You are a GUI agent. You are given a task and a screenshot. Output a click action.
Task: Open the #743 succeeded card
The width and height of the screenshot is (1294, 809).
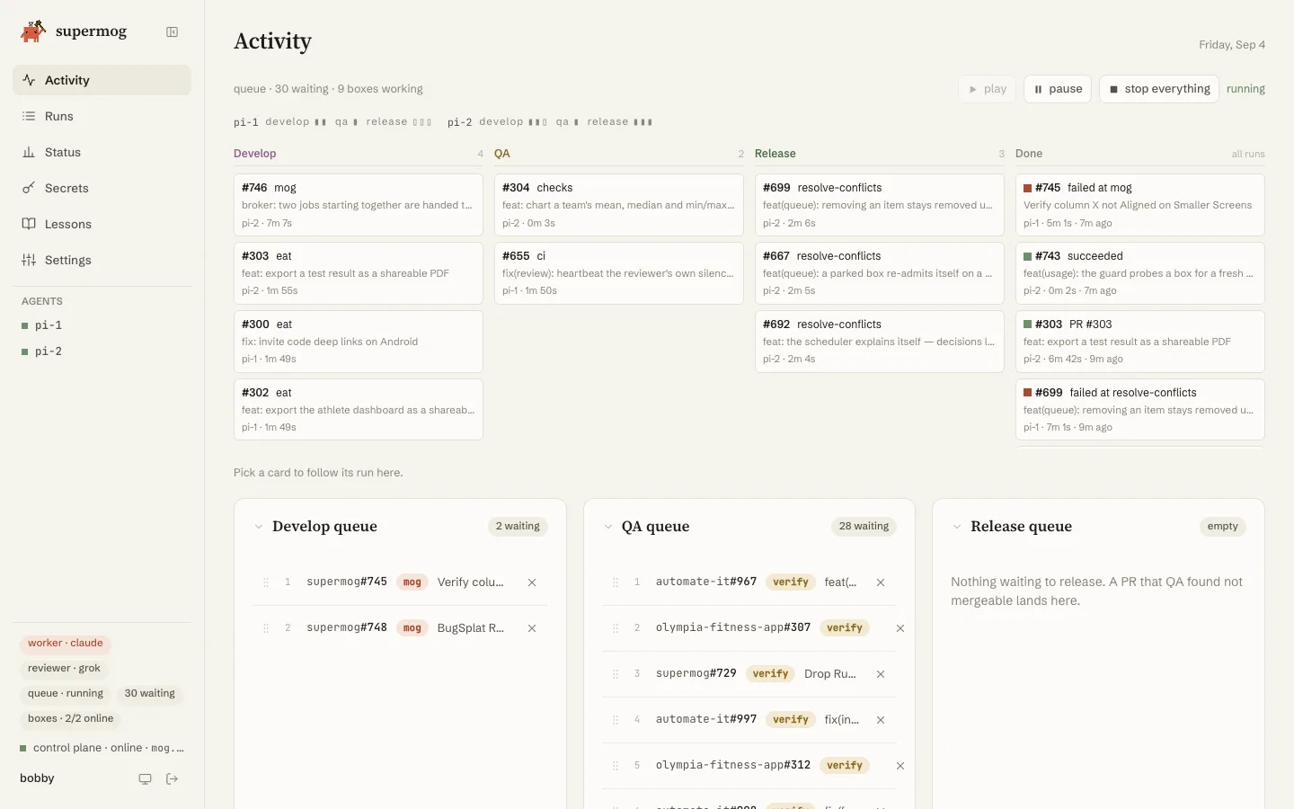coord(1140,273)
